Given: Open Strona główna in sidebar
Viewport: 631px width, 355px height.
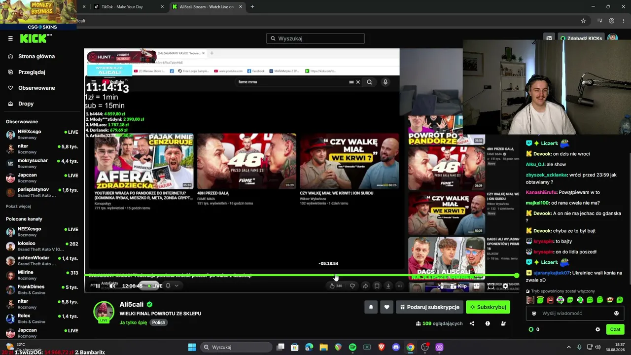Looking at the screenshot, I should pos(36,56).
